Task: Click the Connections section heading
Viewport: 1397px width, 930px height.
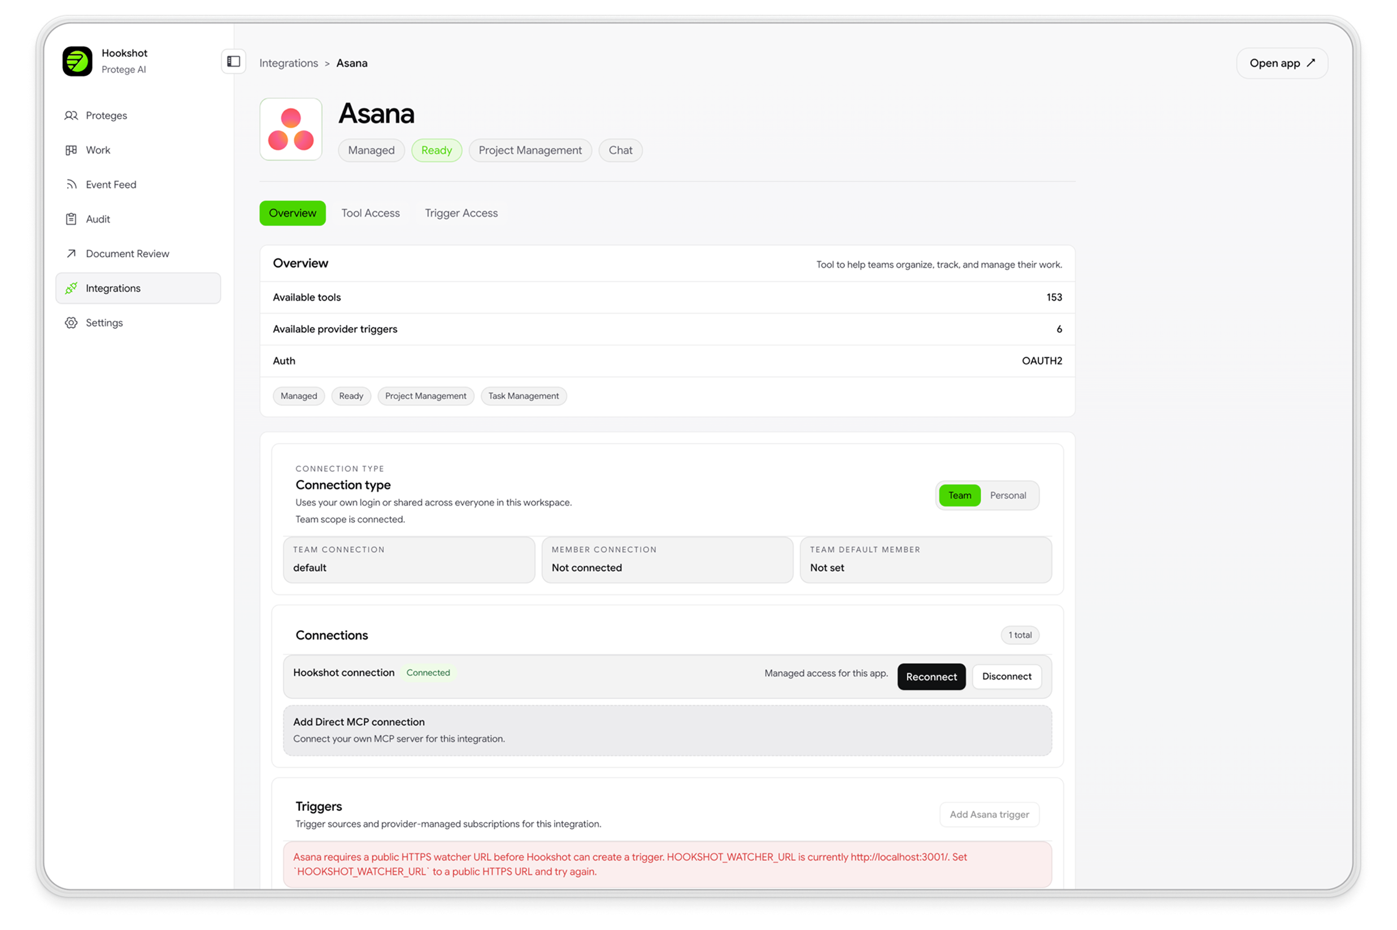Action: coord(332,635)
